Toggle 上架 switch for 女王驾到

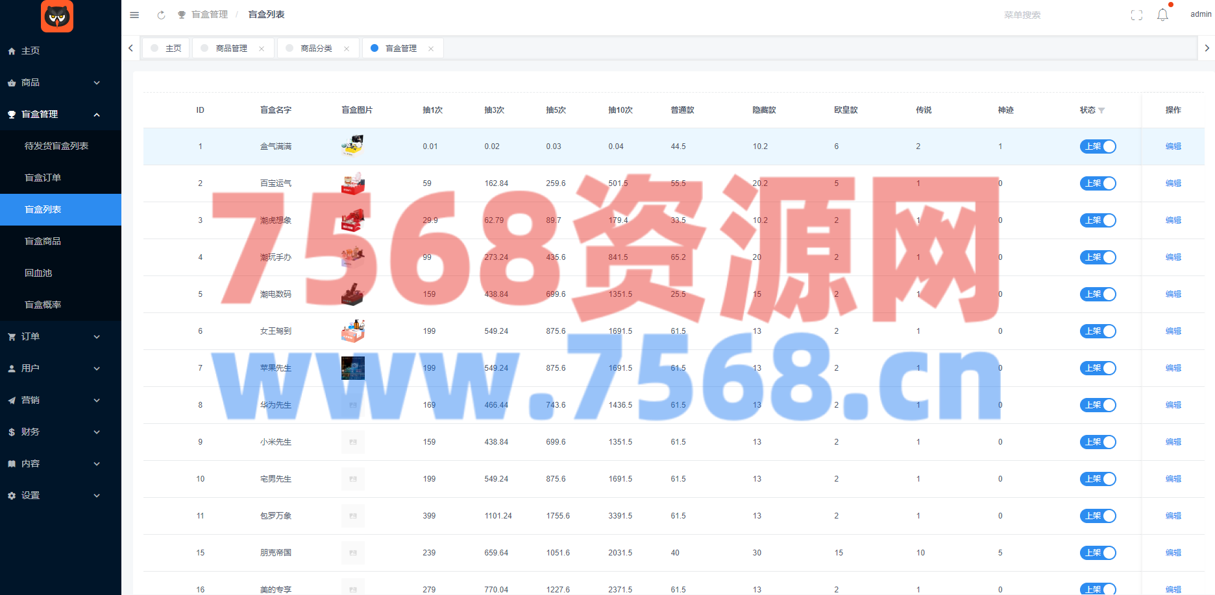pyautogui.click(x=1098, y=331)
